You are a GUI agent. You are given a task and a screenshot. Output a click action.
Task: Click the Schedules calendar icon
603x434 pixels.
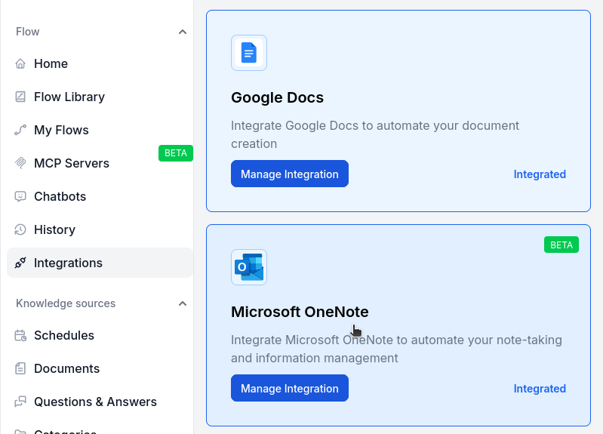coord(20,336)
